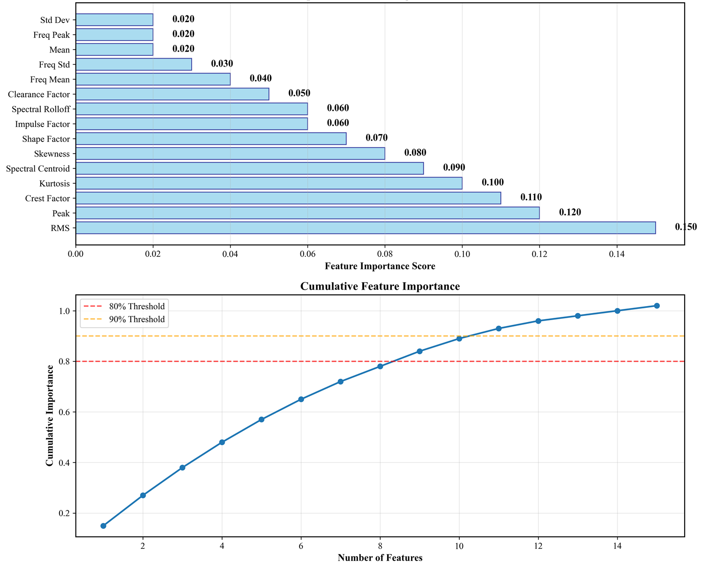Click the 0.150 value beside RMS bar

click(x=686, y=227)
